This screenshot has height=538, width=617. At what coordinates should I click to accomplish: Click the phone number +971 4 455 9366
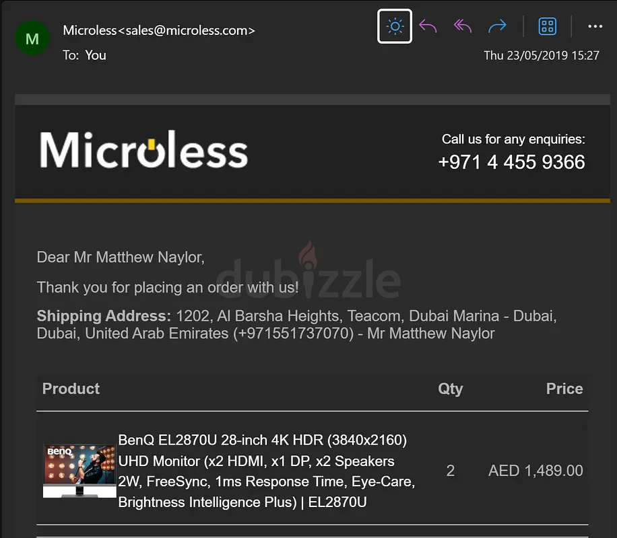tap(511, 162)
